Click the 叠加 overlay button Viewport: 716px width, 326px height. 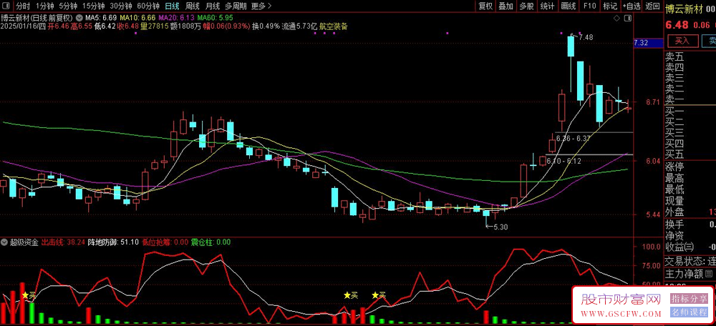[506, 6]
